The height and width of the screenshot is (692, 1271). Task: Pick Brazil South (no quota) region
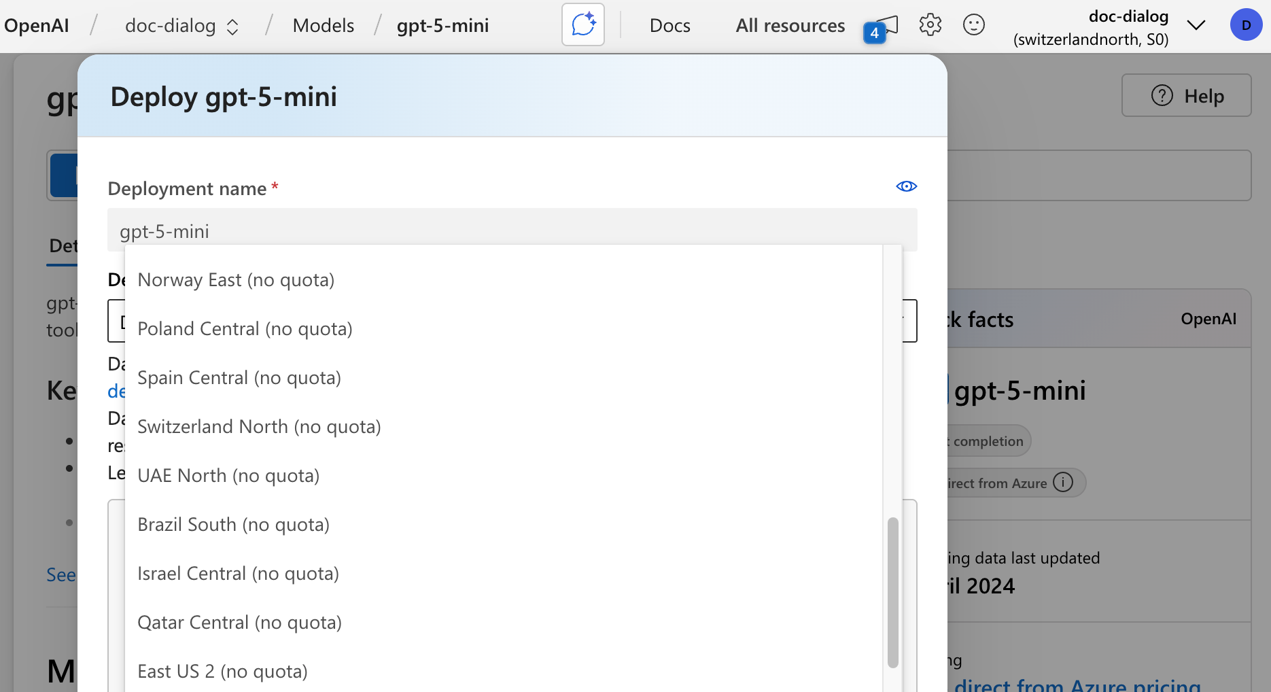pyautogui.click(x=504, y=525)
